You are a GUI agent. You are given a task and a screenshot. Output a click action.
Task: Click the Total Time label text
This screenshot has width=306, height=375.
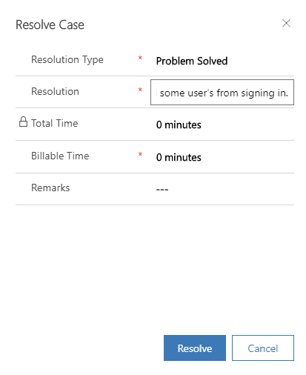point(54,123)
